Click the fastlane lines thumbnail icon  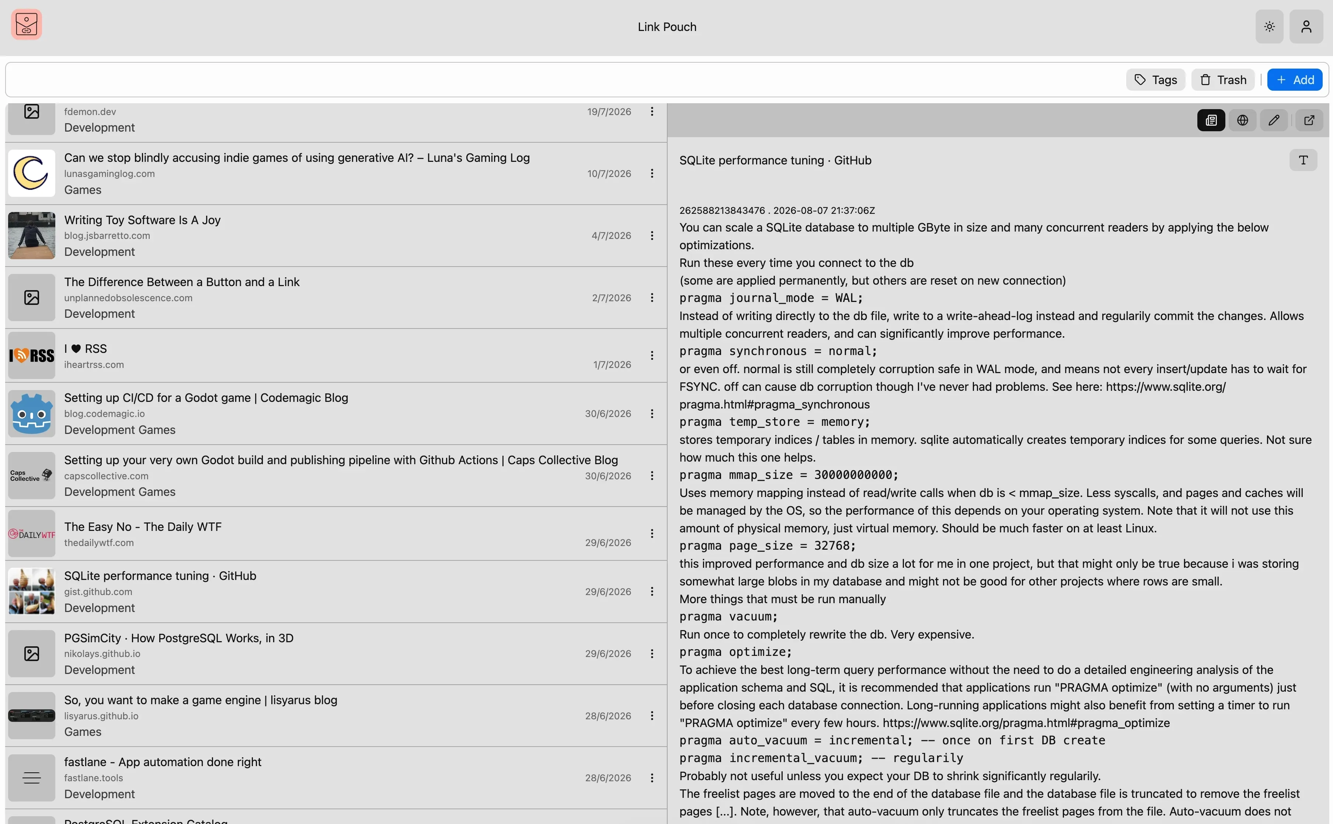32,778
